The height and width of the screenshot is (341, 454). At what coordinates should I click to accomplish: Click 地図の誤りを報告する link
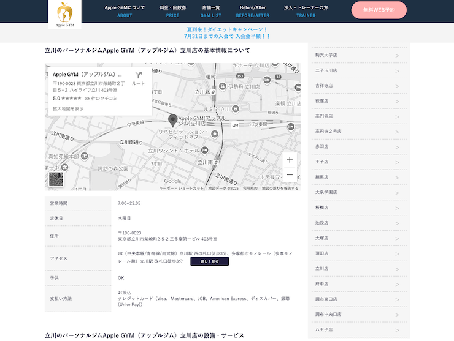click(x=280, y=189)
